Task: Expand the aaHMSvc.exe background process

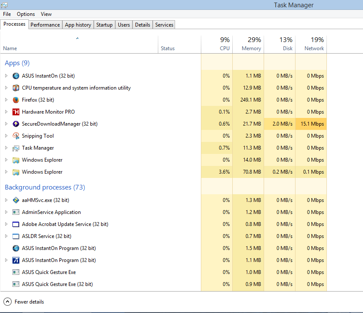Action: click(x=6, y=200)
